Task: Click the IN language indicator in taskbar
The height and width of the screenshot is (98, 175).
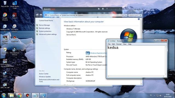Action: point(151,95)
